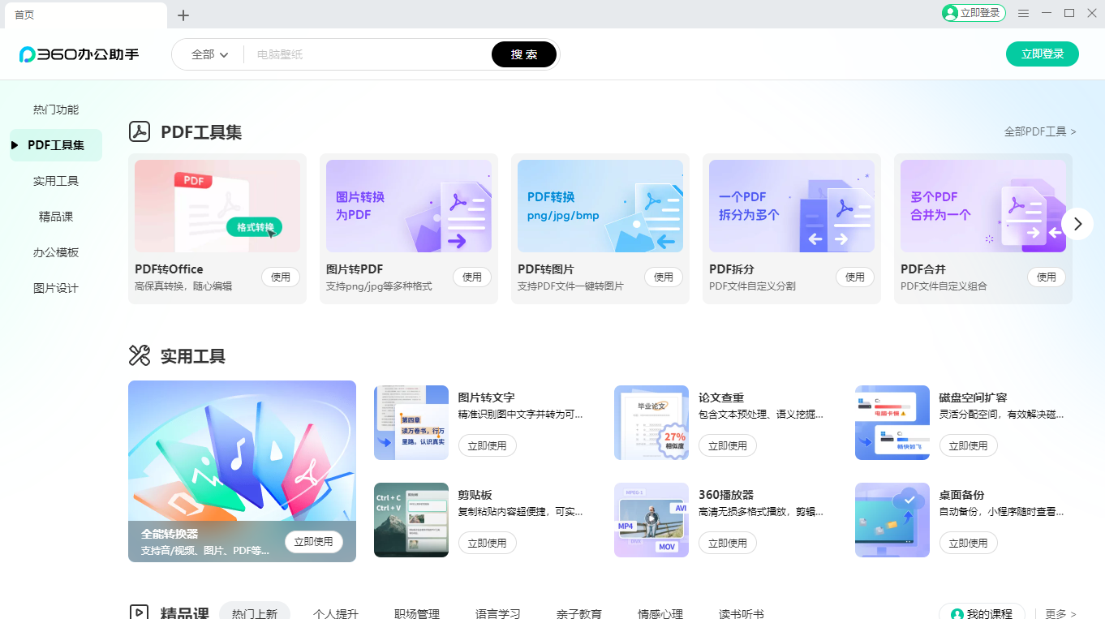Click the 桌面备份 title text
The image size is (1105, 619).
pyautogui.click(x=962, y=495)
